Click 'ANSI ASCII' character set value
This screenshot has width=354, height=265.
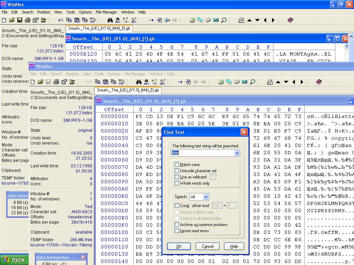coord(82,212)
